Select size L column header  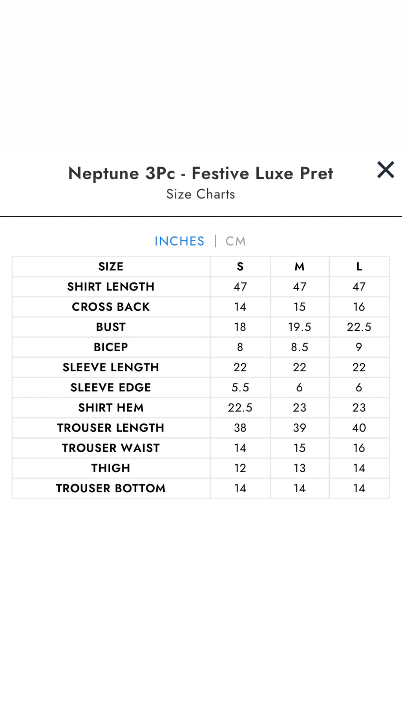[x=358, y=266]
